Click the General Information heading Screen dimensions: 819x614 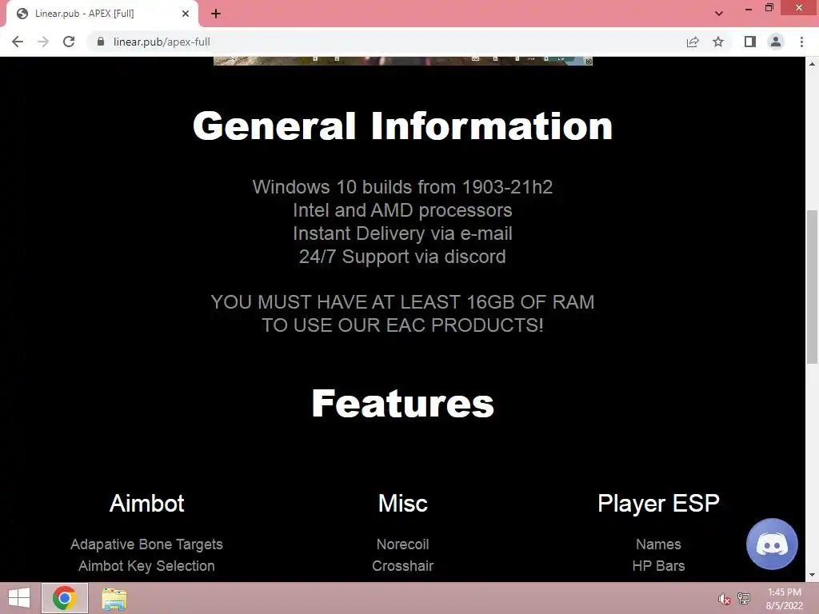pyautogui.click(x=403, y=126)
